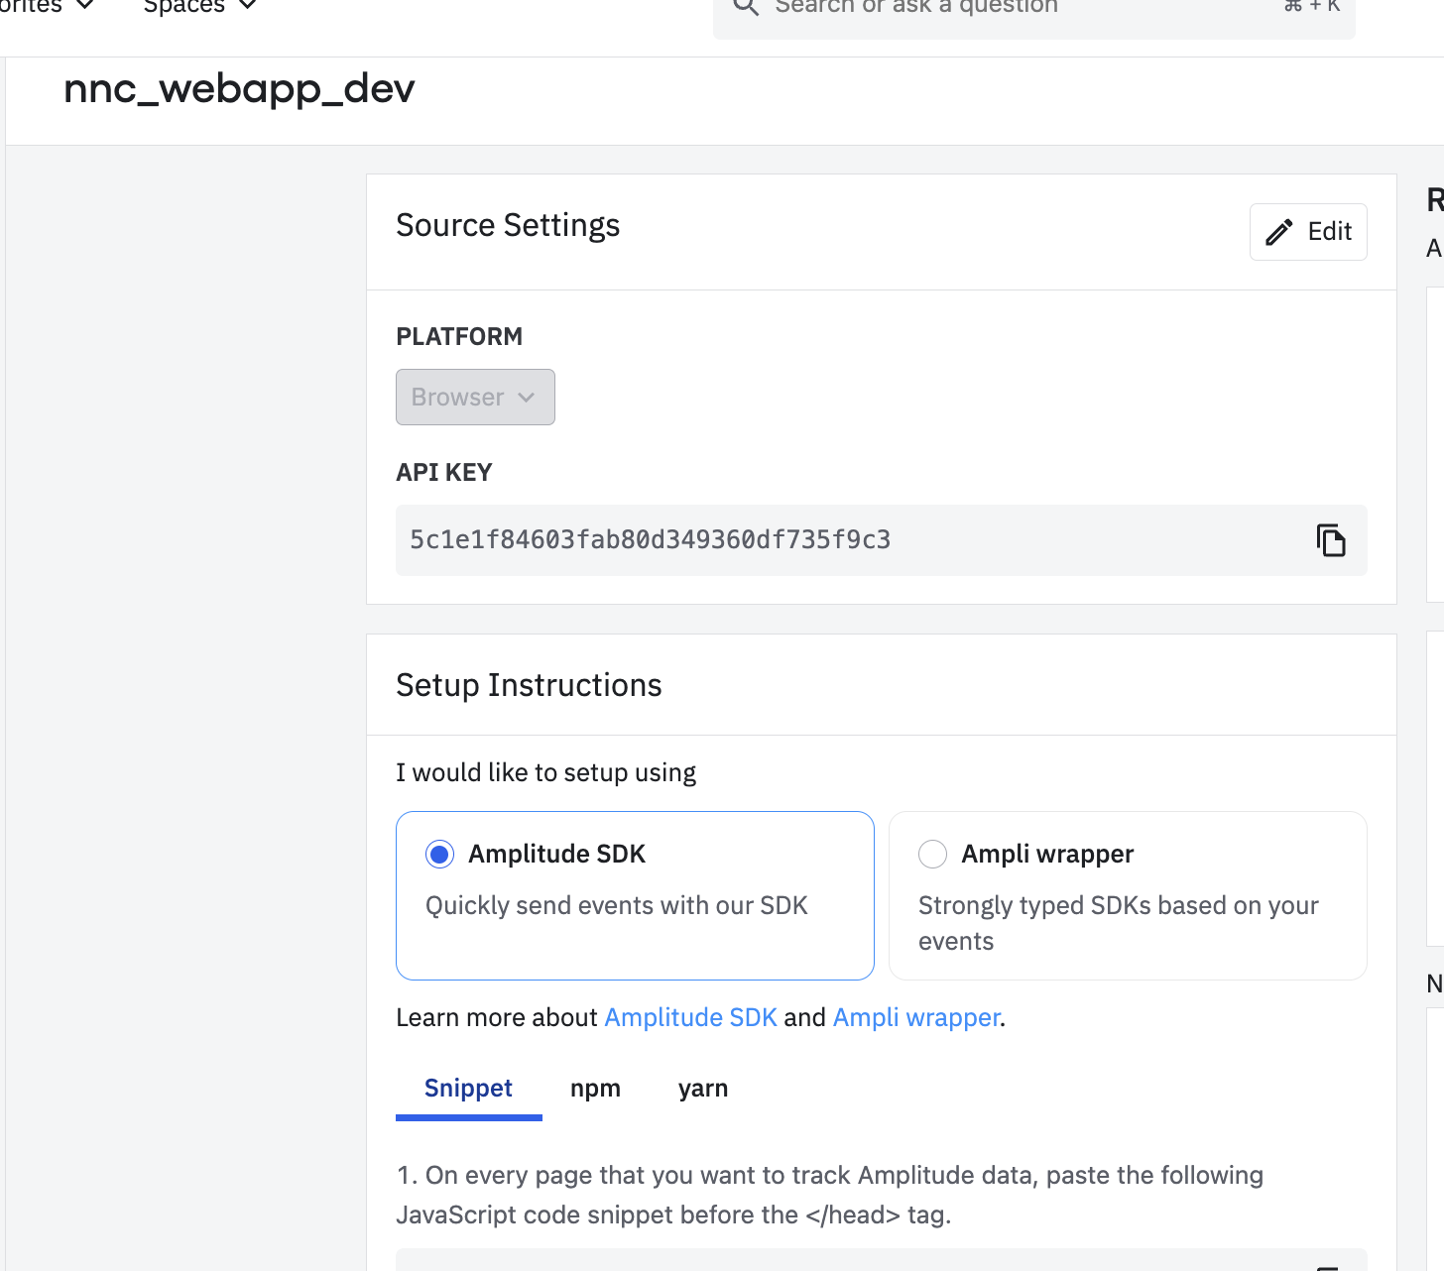Click the Ampli wrapper option card description
The image size is (1444, 1271).
[1118, 923]
